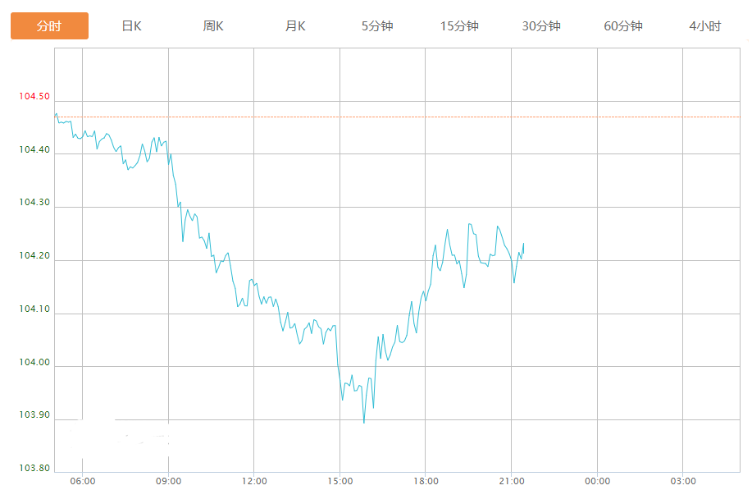
Task: Click the 15:00 time axis label
Action: point(340,481)
